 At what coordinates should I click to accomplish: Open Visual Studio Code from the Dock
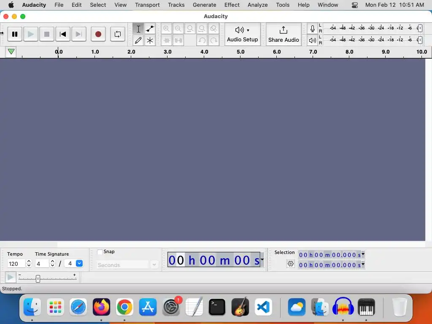point(263,307)
